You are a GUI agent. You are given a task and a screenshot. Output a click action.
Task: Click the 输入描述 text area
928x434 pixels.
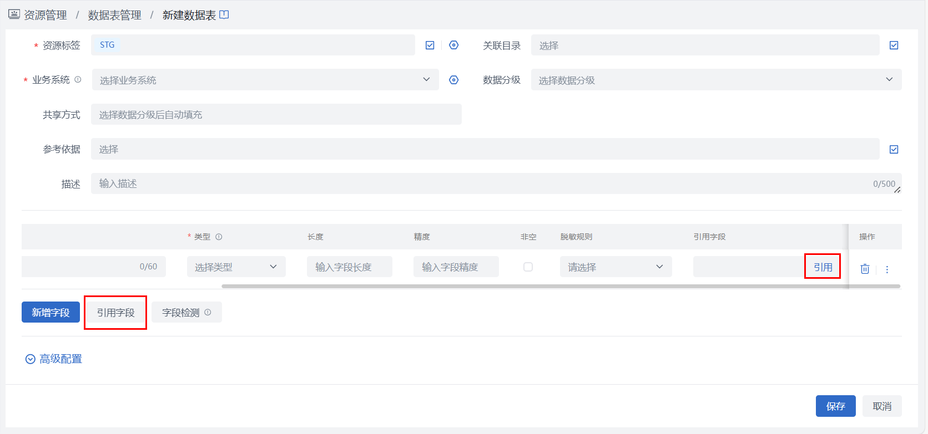pyautogui.click(x=496, y=183)
